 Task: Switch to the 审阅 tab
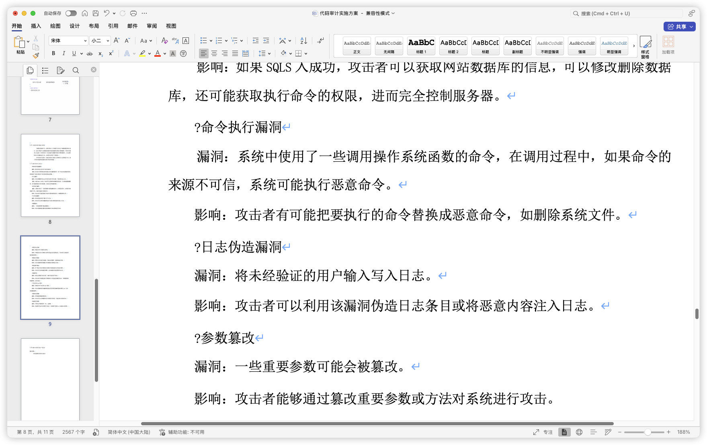152,26
